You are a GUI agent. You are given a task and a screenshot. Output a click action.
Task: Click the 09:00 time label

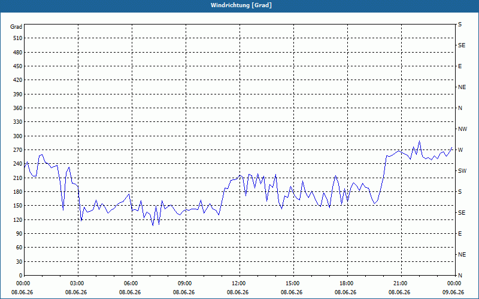[186, 283]
